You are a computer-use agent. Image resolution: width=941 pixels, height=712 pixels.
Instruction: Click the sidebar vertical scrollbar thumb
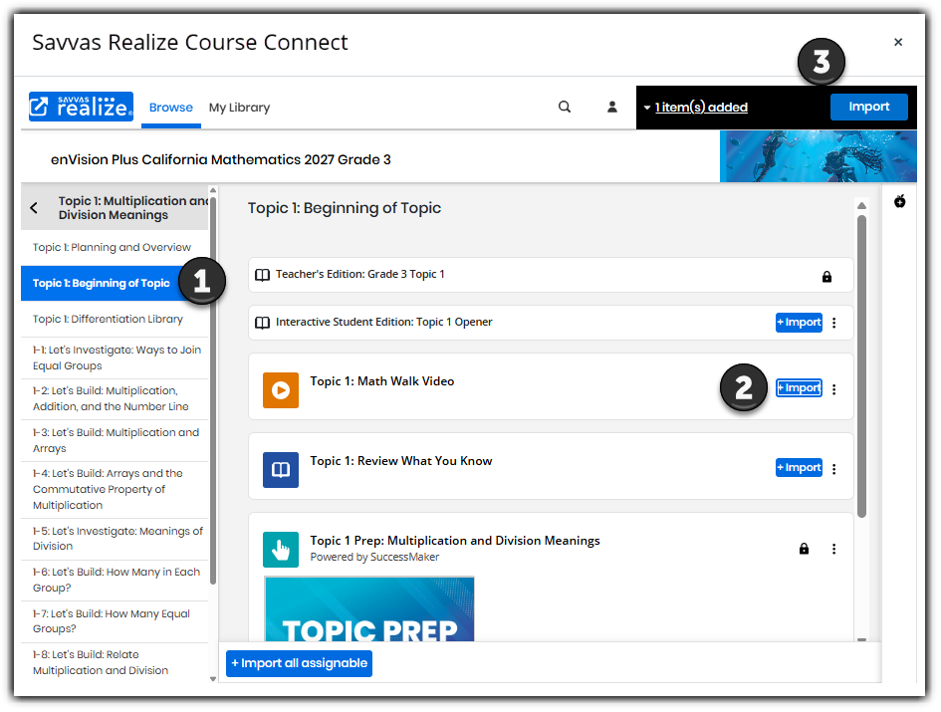pyautogui.click(x=213, y=390)
